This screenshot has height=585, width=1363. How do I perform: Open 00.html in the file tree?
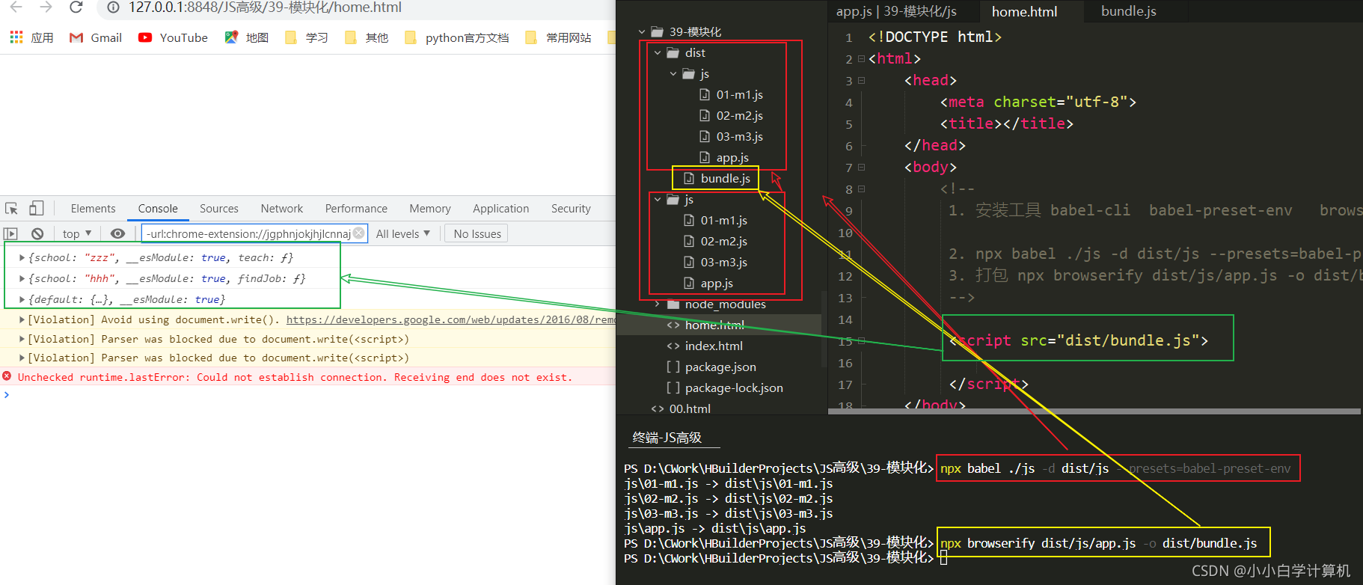pos(681,408)
